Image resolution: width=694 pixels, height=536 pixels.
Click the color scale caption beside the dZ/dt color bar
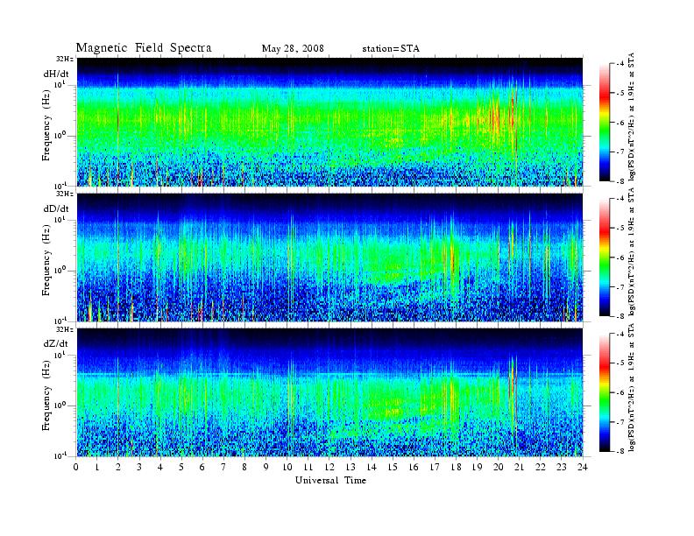tap(632, 387)
